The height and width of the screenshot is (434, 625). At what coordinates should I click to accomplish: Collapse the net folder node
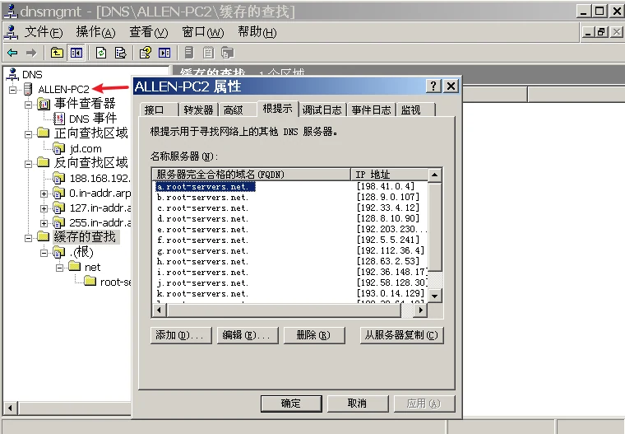[59, 268]
